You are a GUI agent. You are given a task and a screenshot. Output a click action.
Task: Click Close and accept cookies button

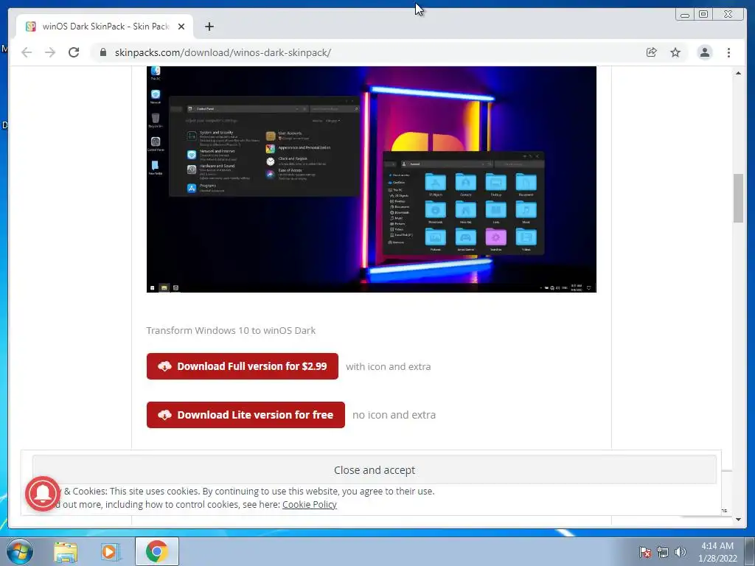coord(374,469)
